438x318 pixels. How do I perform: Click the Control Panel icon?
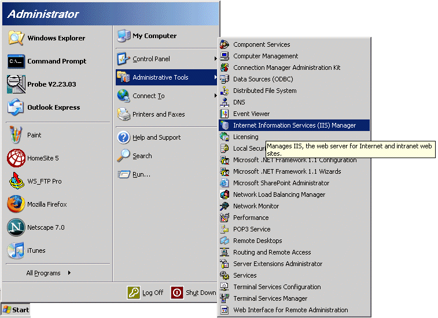[123, 59]
